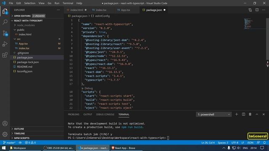Open the powershell terminal selector dropdown
Screen dimensions: 269x151
tap(214, 115)
